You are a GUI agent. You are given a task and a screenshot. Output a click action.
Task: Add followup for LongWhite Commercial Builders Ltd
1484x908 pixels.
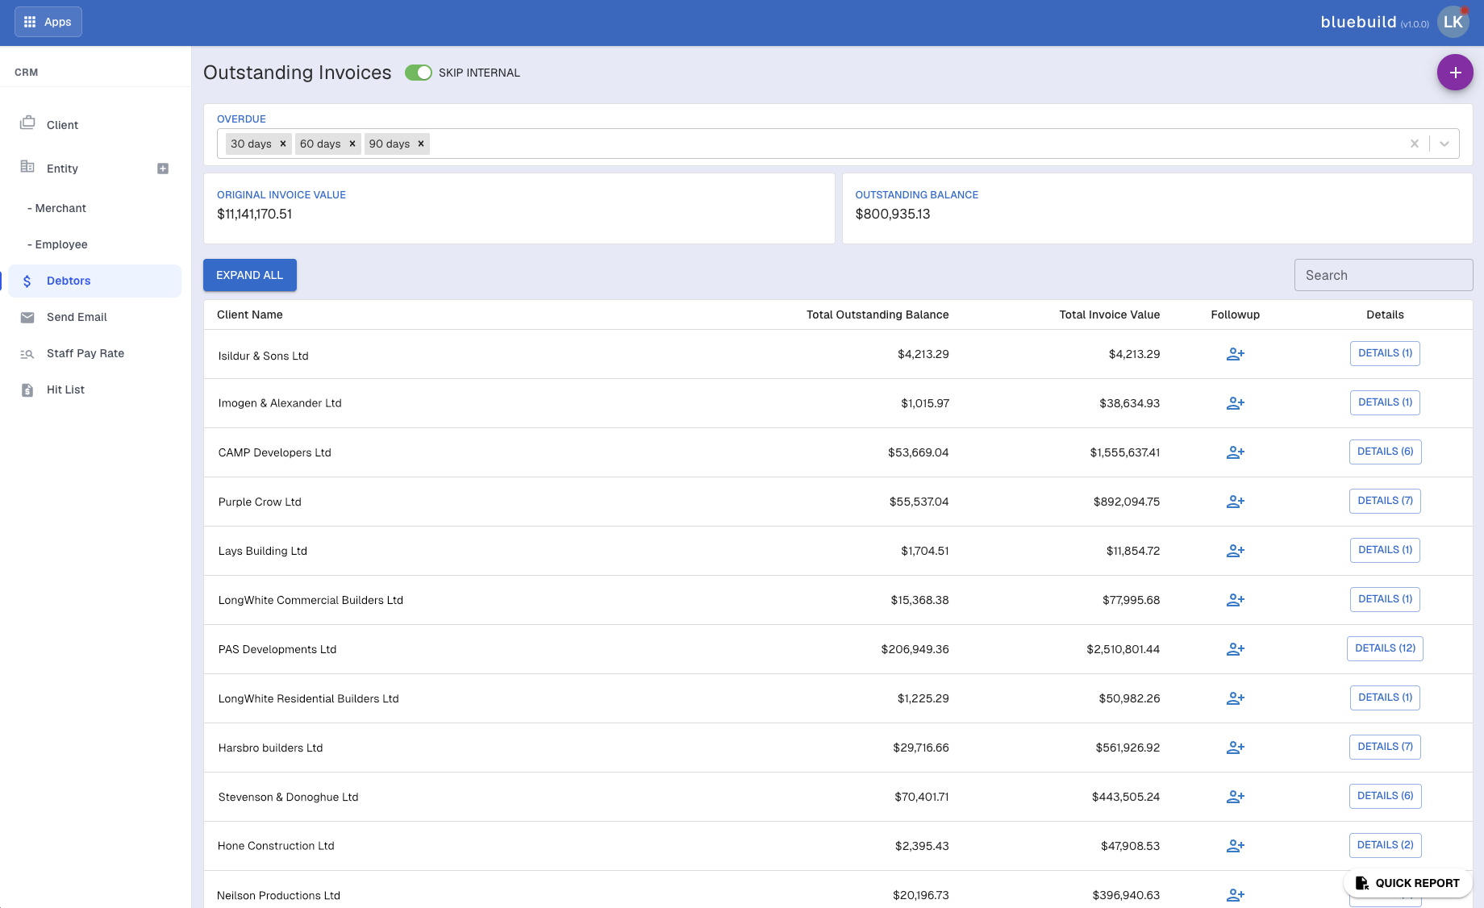pos(1236,600)
